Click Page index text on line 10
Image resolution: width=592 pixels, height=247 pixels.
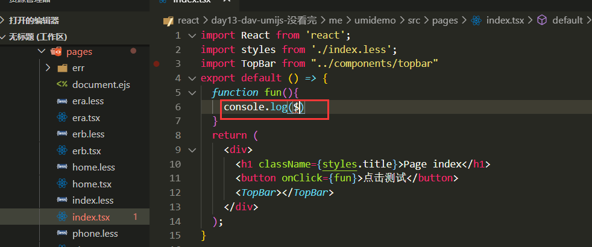point(433,164)
